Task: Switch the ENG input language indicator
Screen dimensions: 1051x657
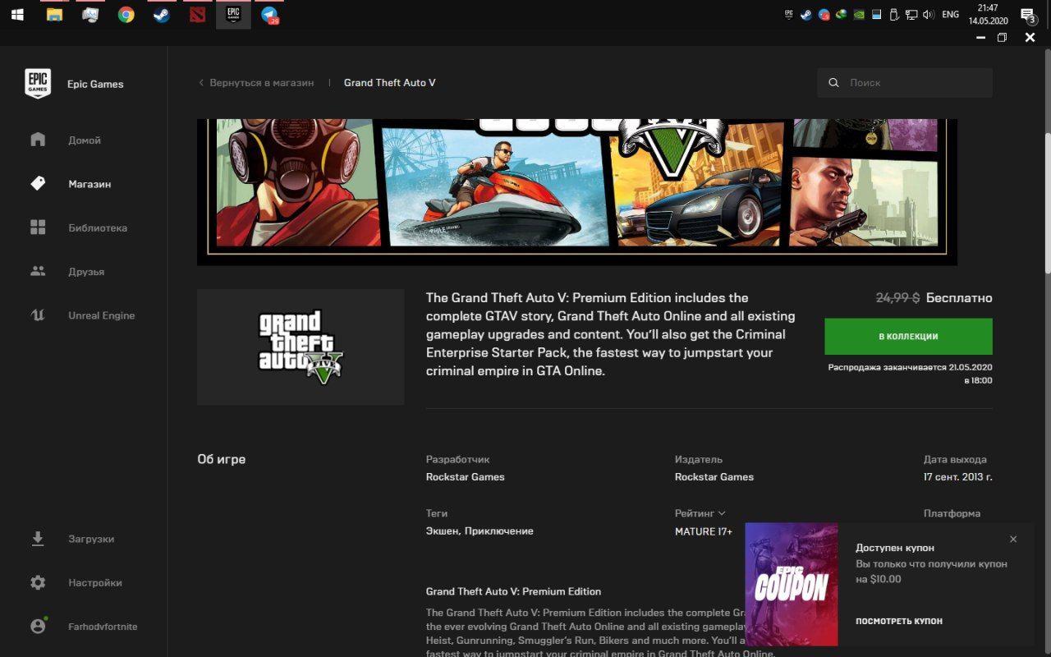Action: pos(950,15)
